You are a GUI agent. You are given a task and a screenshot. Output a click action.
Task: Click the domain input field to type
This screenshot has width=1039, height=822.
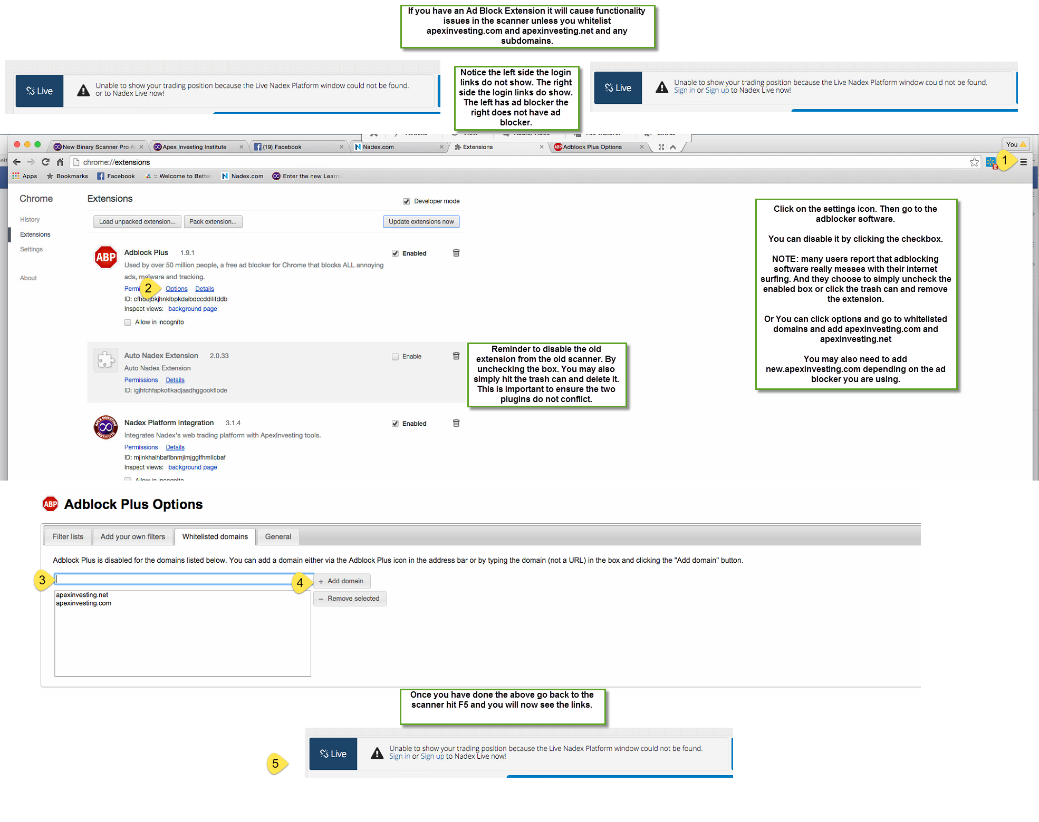tap(180, 580)
